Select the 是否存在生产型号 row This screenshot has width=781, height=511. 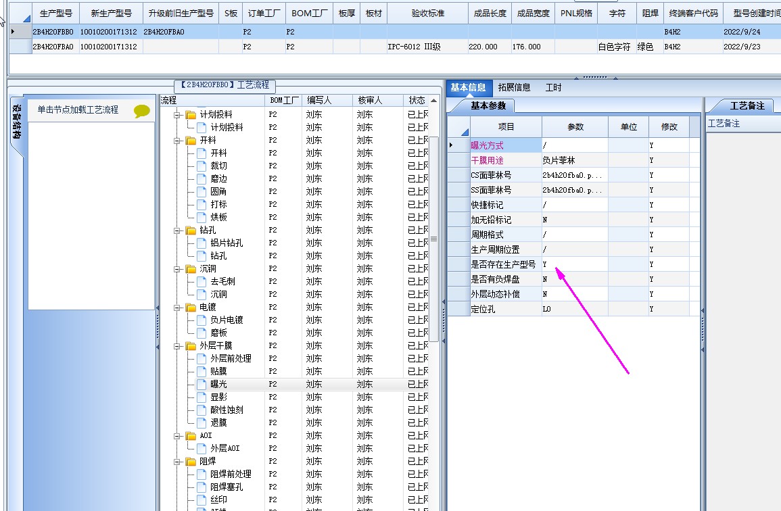[x=573, y=264]
